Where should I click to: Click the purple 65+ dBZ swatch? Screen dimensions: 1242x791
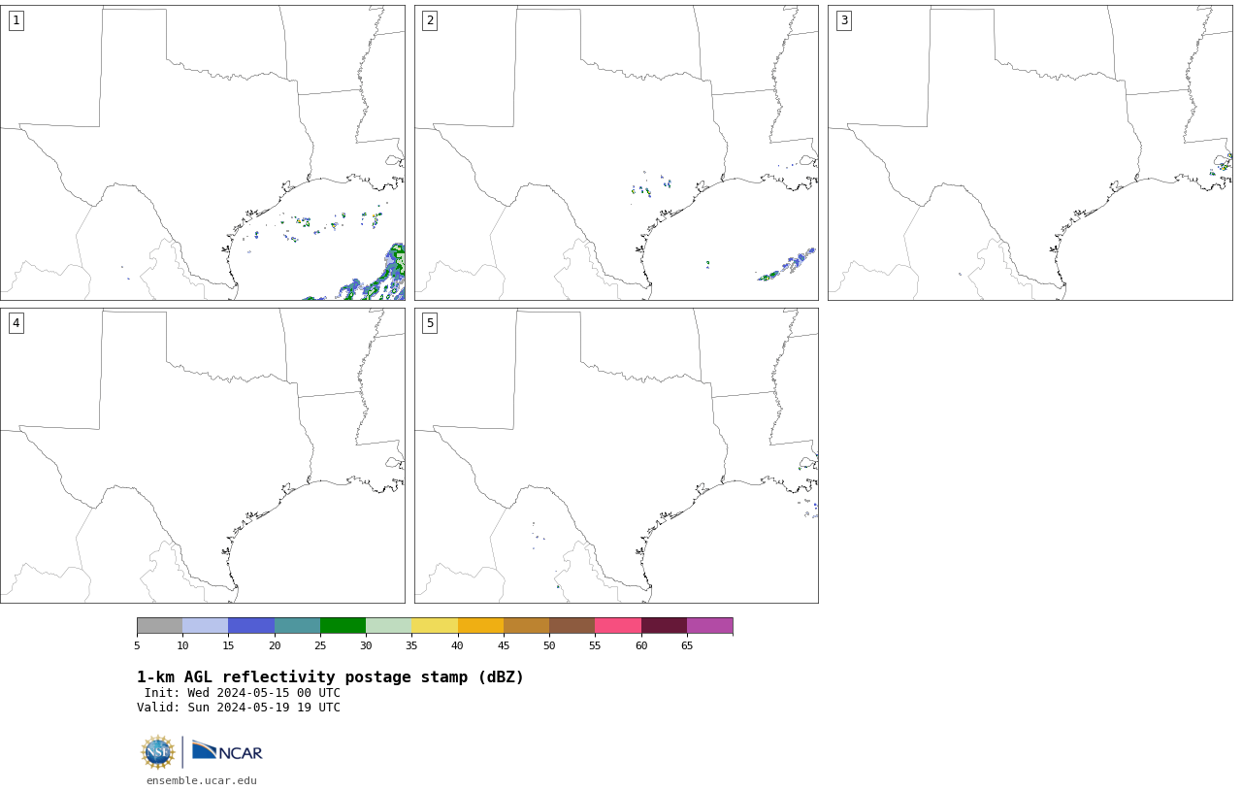(709, 625)
